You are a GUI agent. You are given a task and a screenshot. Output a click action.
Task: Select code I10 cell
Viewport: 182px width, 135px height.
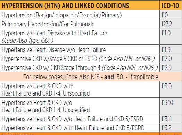(171, 15)
